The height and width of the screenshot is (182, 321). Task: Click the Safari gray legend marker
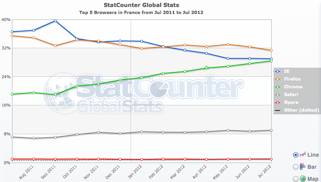[277, 94]
